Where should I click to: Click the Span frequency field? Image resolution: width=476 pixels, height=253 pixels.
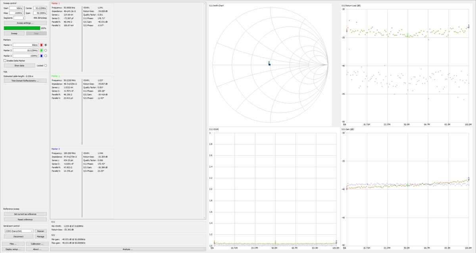[40, 13]
